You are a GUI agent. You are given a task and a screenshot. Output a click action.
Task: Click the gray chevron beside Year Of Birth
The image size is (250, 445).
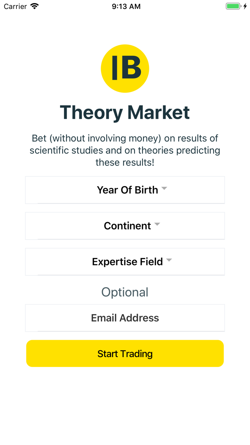coord(164,189)
